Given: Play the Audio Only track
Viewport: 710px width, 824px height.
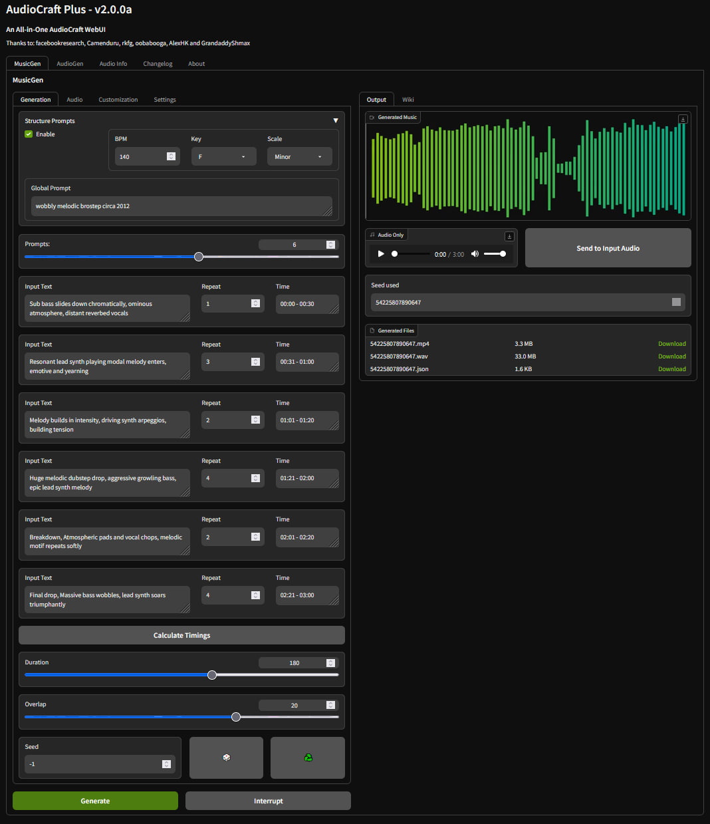Looking at the screenshot, I should 381,253.
